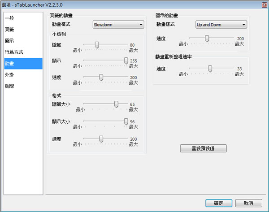The width and height of the screenshot is (269, 212).
Task: Click the 顯示大小 slider thumb at 96
Action: pyautogui.click(x=126, y=121)
